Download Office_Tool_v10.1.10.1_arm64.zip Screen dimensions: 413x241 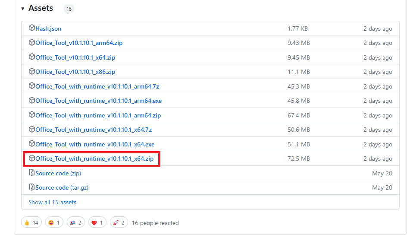click(x=79, y=43)
